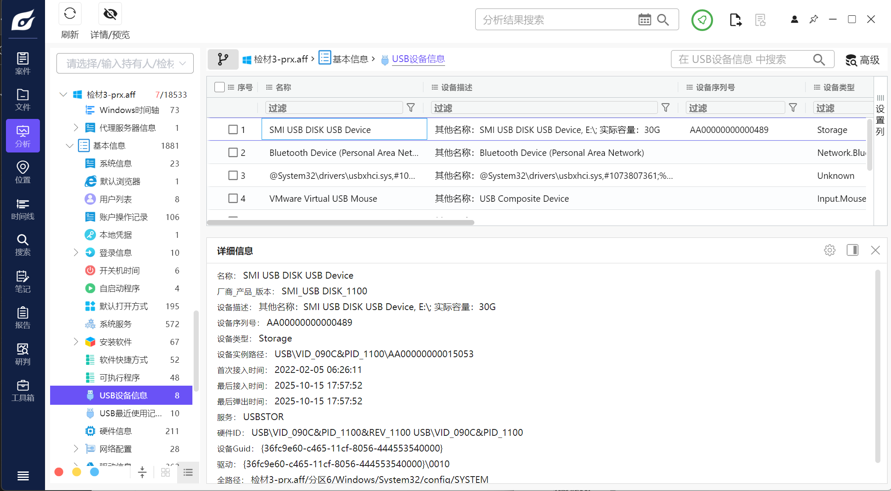Viewport: 891px width, 491px height.
Task: Expand the 登录信息 tree node
Action: click(x=76, y=253)
